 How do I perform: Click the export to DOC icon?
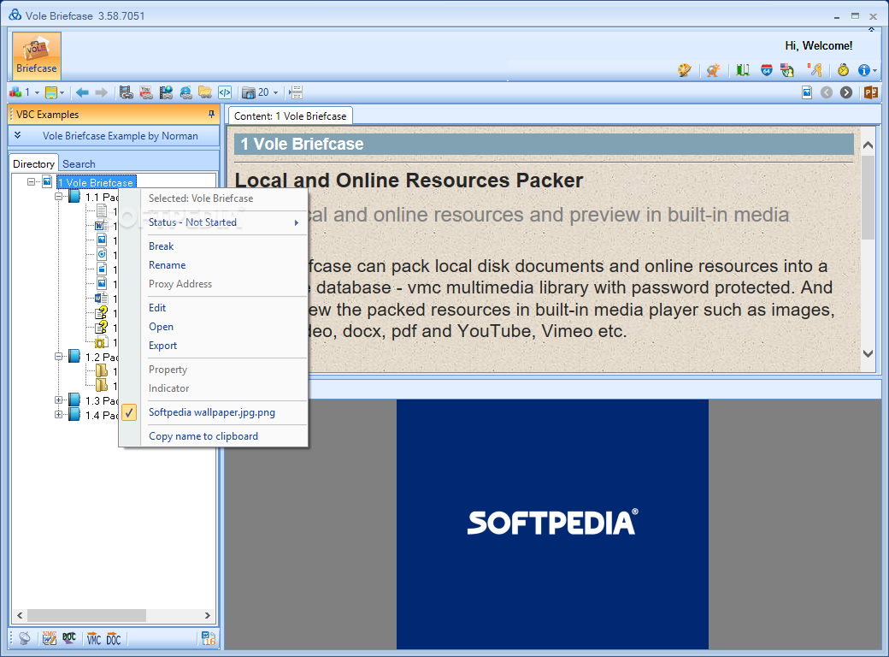tap(114, 639)
